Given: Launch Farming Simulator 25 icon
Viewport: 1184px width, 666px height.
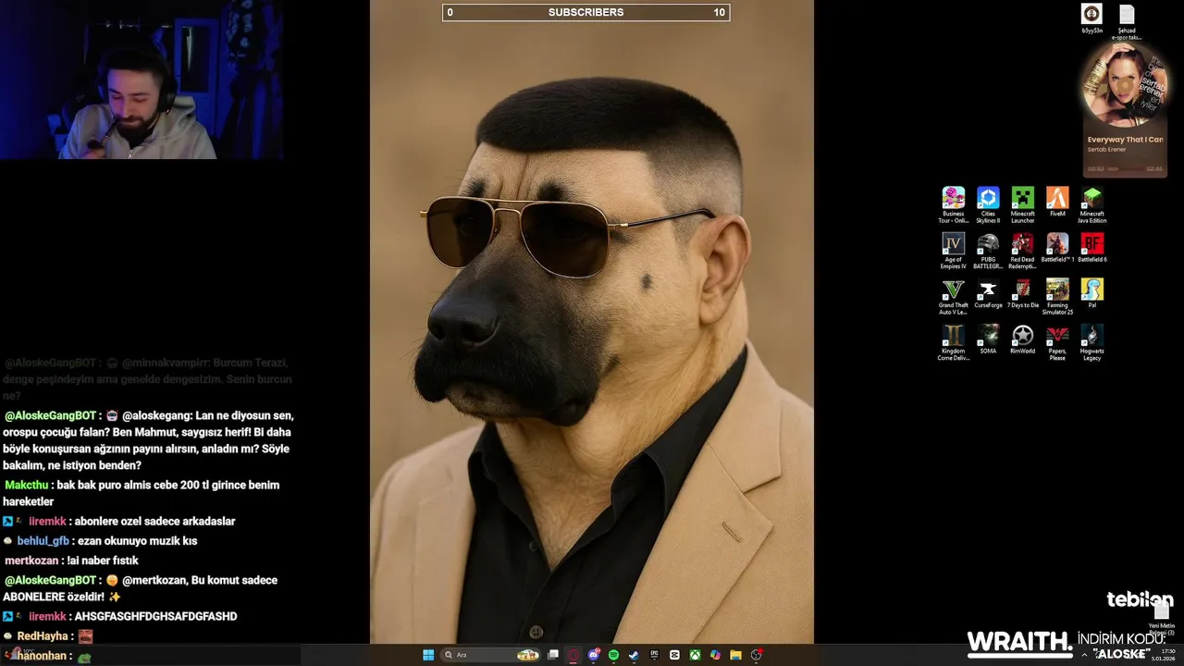Looking at the screenshot, I should pos(1057,297).
